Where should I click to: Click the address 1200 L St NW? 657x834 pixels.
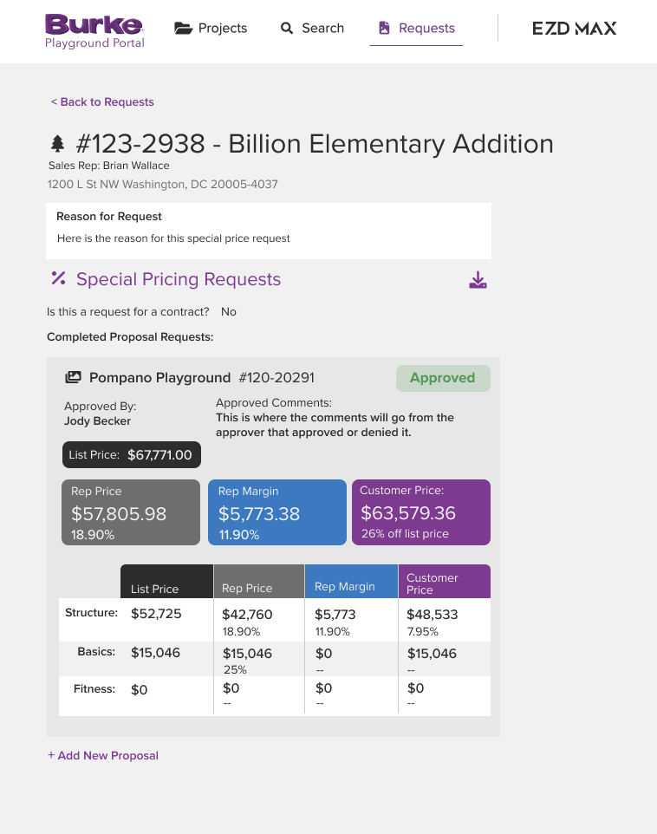[x=162, y=185]
